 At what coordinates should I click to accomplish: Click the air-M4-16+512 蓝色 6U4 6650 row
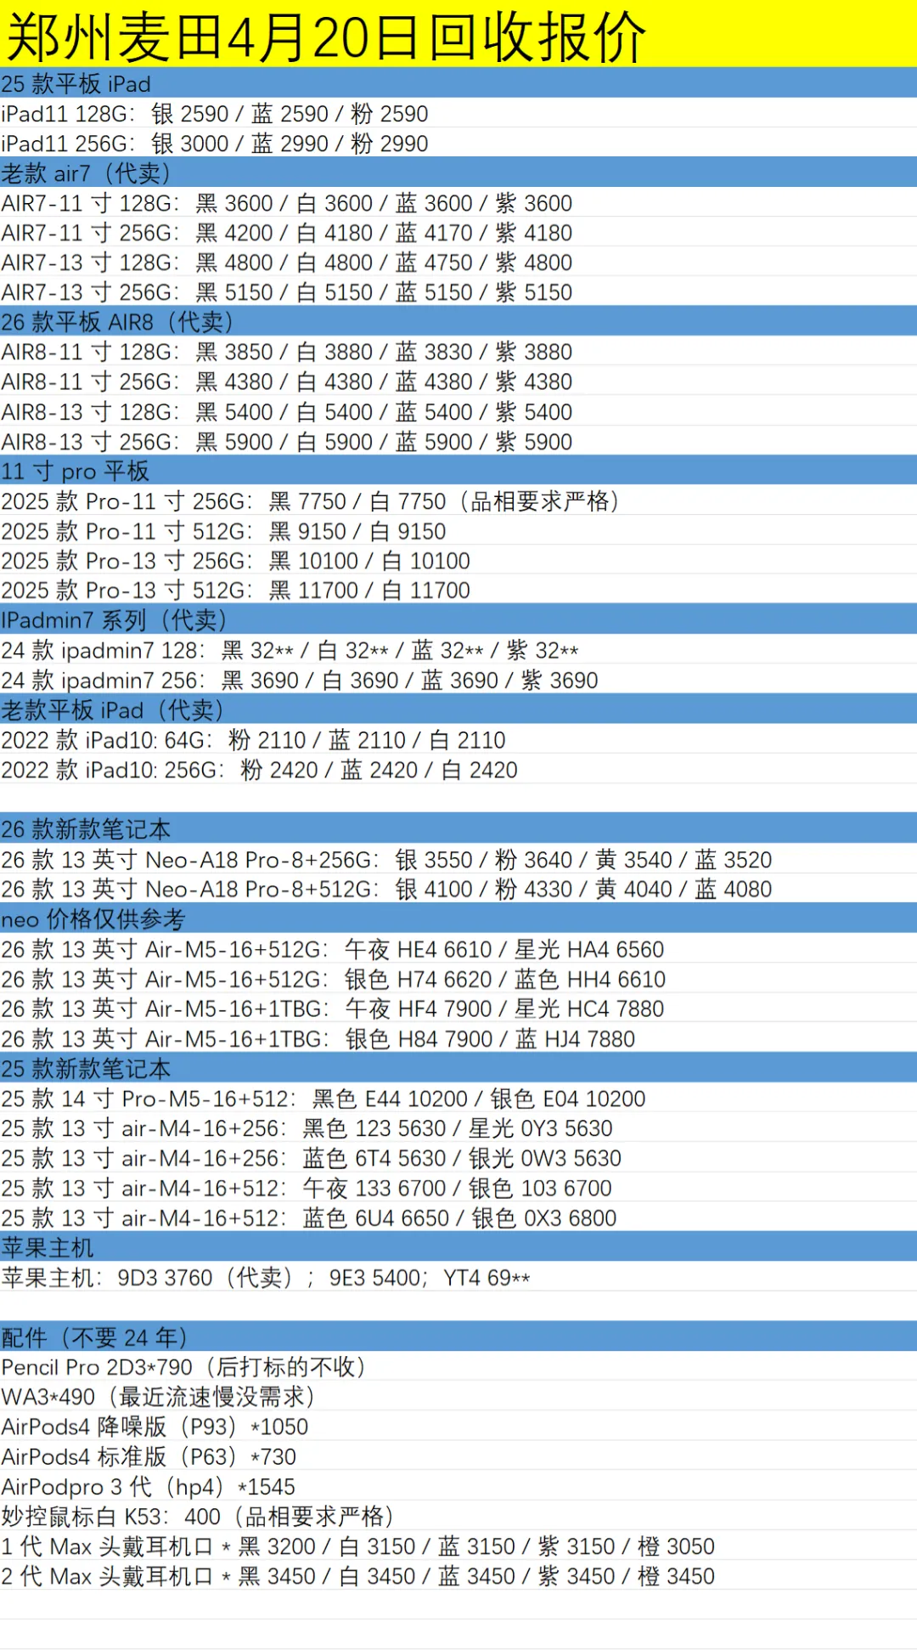point(458,1217)
